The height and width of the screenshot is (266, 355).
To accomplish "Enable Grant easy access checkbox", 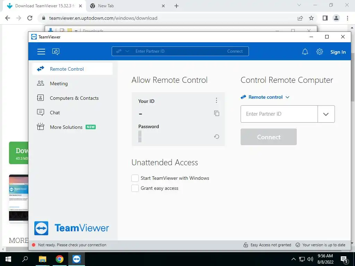I will click(x=135, y=188).
